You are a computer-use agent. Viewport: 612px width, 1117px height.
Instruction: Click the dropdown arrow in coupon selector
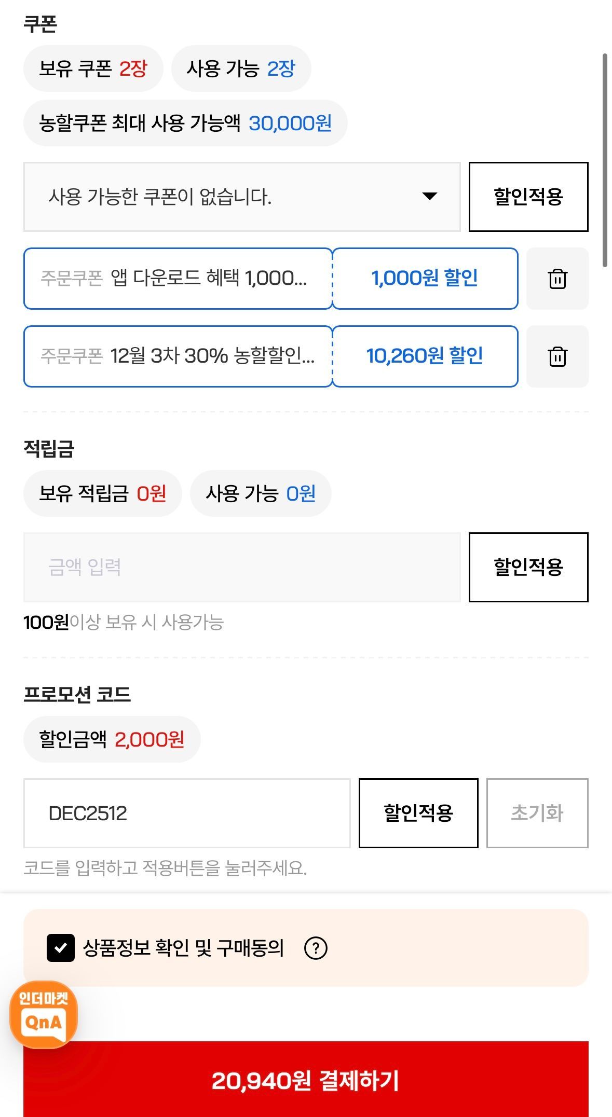pos(429,196)
